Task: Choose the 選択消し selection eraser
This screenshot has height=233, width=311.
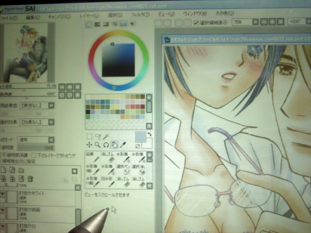Action: pyautogui.click(x=139, y=170)
